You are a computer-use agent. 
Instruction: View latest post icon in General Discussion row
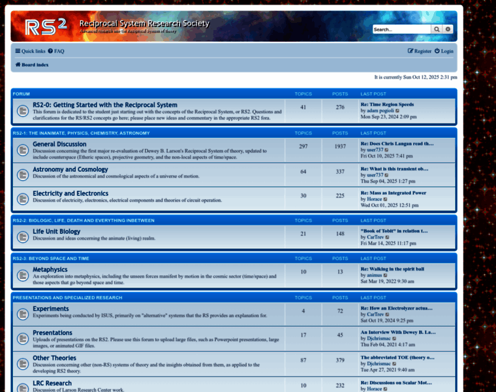coord(386,150)
